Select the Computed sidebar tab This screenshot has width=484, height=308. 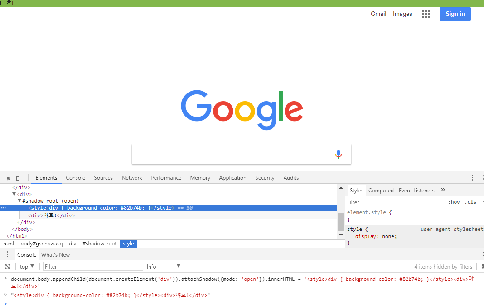click(x=381, y=191)
